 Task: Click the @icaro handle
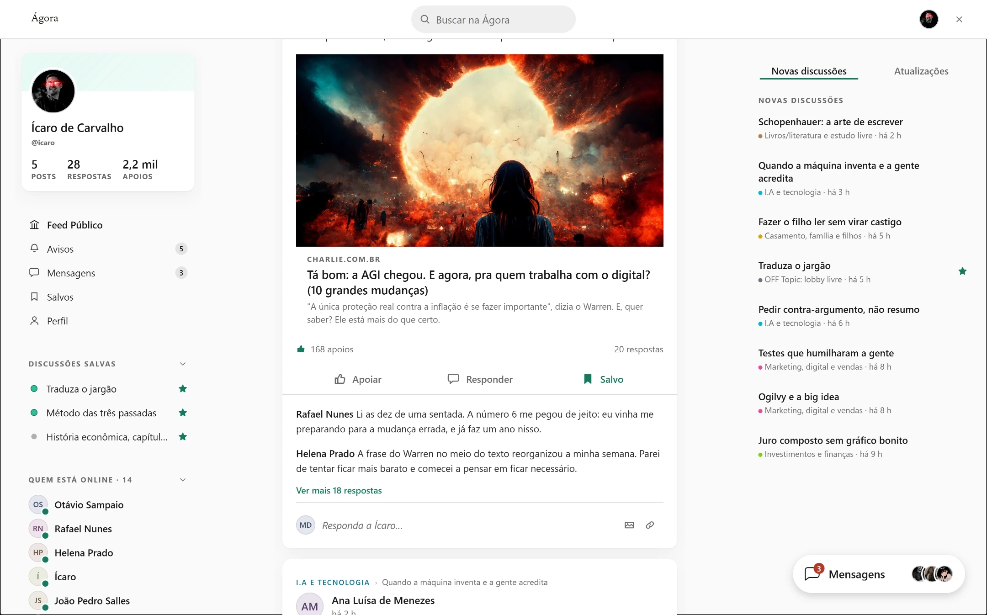pos(43,143)
